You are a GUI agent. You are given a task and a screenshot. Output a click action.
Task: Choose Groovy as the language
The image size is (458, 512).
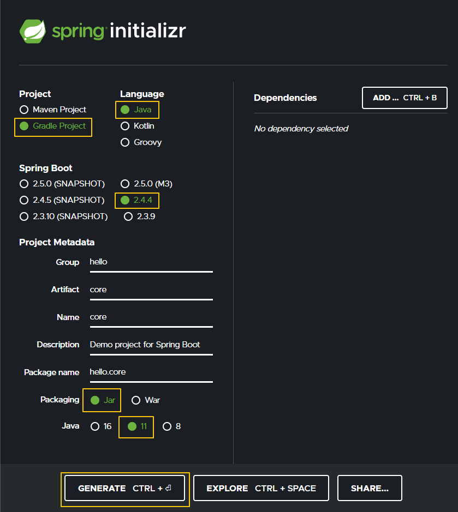coord(141,142)
